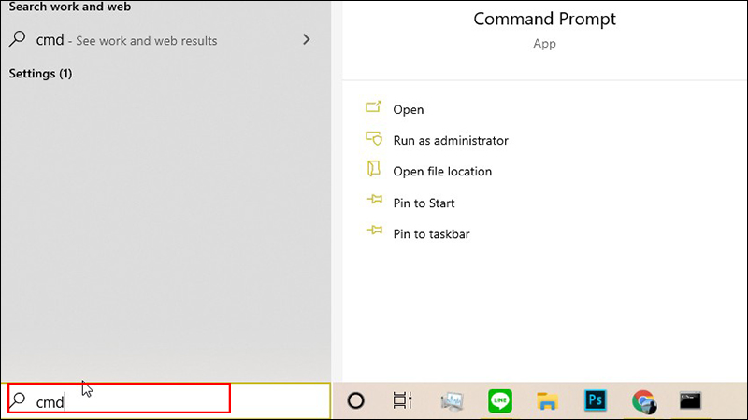This screenshot has width=748, height=420.
Task: Select Pin to Start option
Action: coord(424,203)
